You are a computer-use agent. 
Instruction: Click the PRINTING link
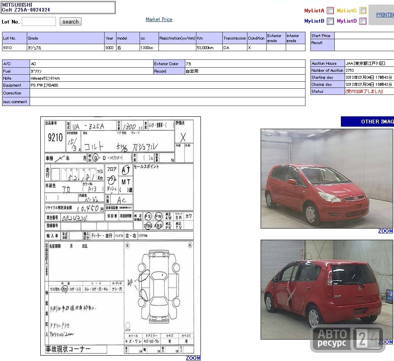coord(385,15)
